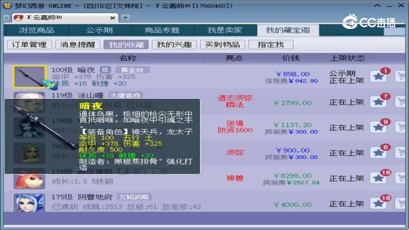Click the 100级 暗夜 item name

73,70
